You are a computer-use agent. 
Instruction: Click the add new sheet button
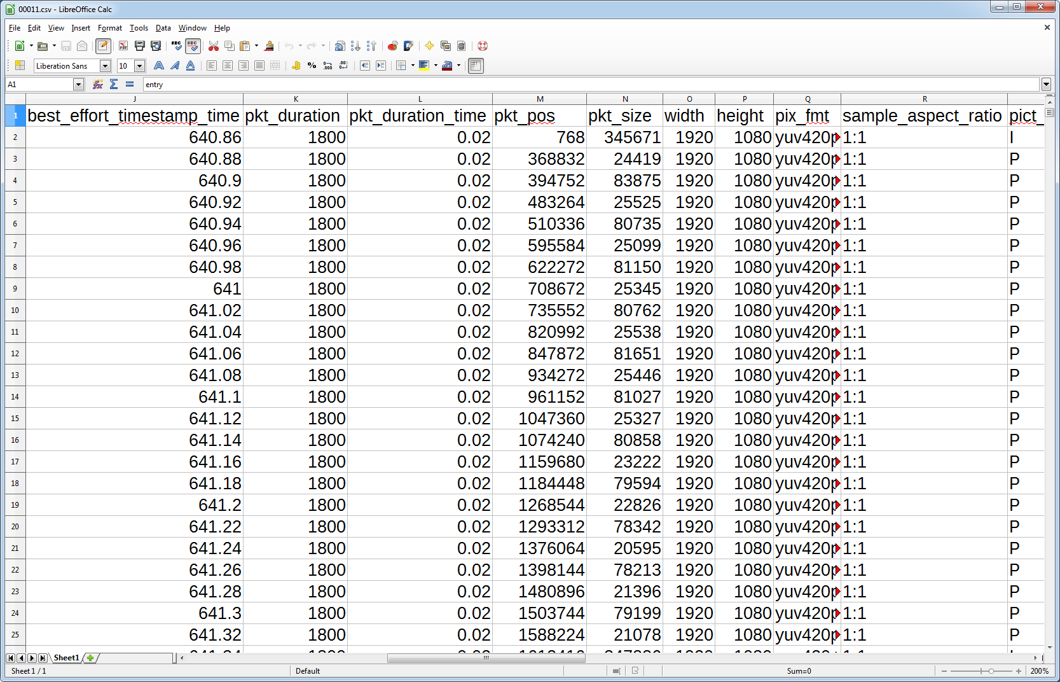pos(90,658)
